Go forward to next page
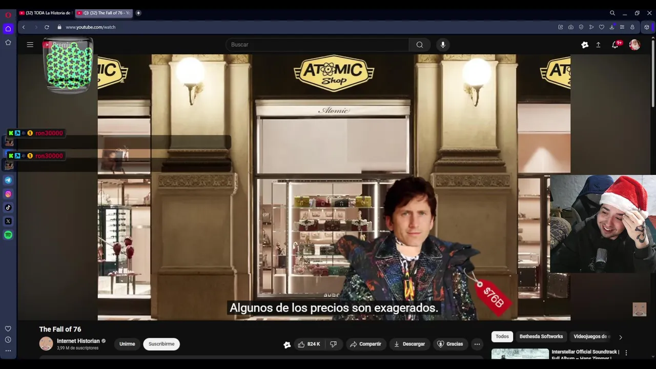This screenshot has width=656, height=369. pyautogui.click(x=36, y=27)
